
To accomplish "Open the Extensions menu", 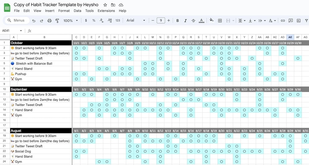I will coord(106,10).
